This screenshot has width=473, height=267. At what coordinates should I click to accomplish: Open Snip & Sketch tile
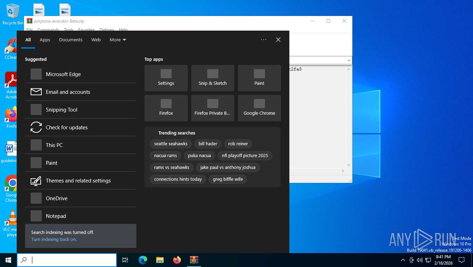(x=213, y=78)
